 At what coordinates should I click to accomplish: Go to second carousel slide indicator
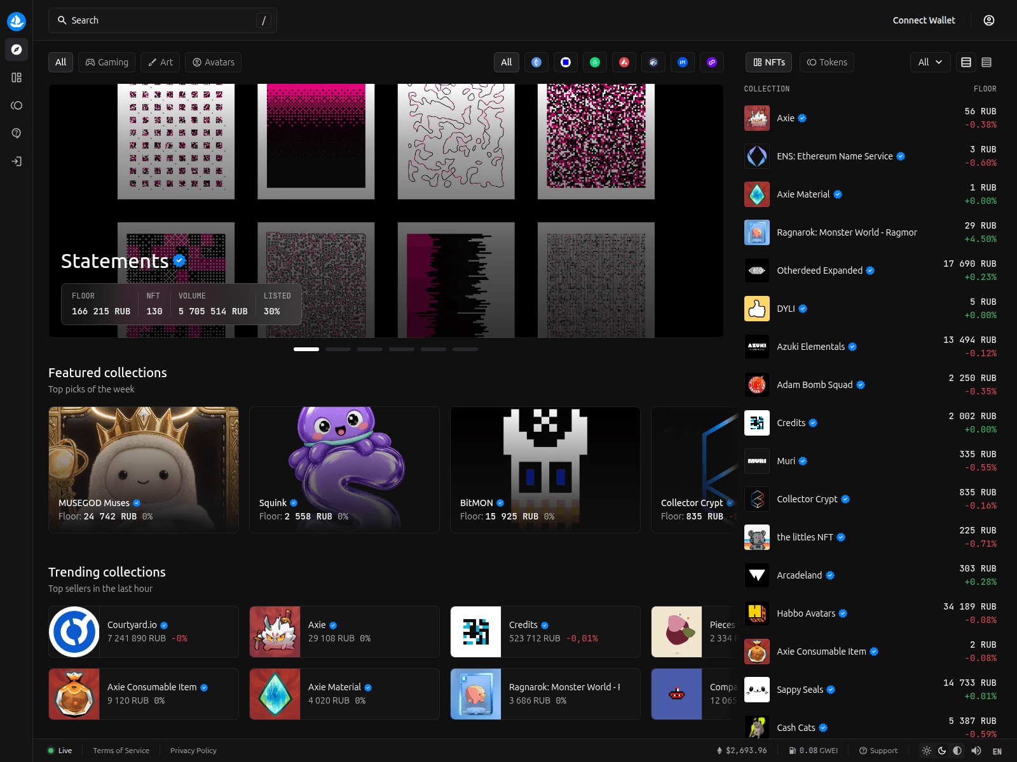pyautogui.click(x=338, y=349)
